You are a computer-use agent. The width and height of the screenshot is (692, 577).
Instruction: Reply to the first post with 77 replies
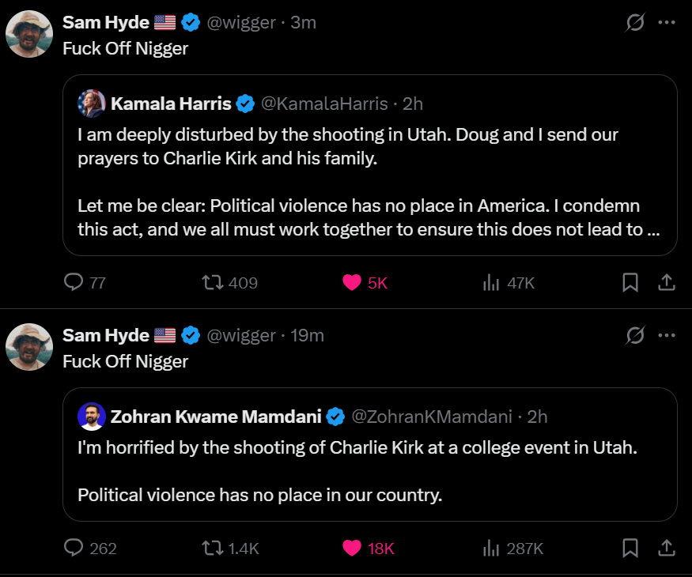[x=74, y=282]
